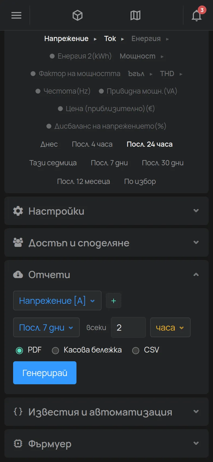Open the Напрежение [A] report dropdown

coord(57,301)
